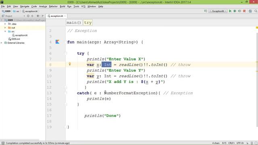The height and width of the screenshot is (145, 258).
Task: Run with coverage icon
Action: (x=239, y=11)
